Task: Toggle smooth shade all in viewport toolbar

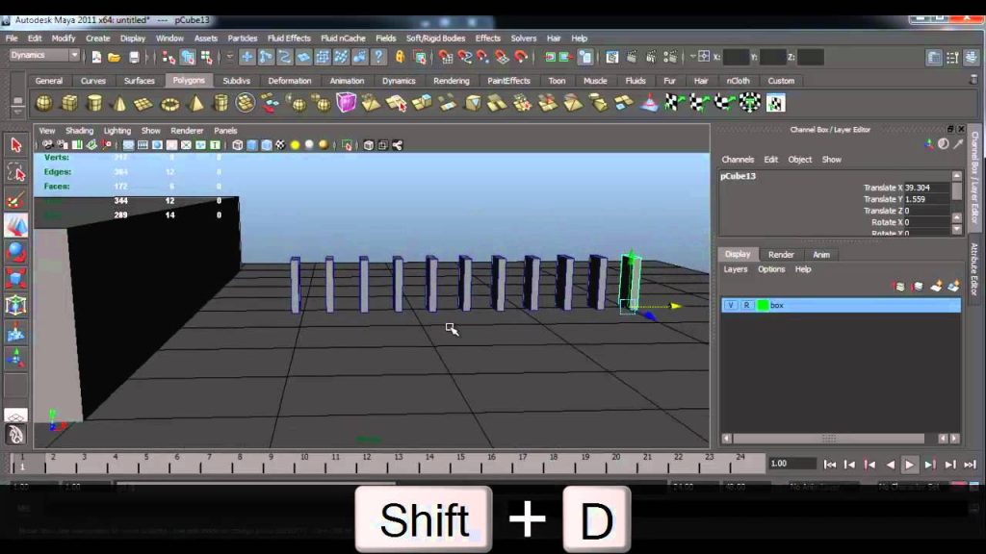Action: (x=252, y=145)
